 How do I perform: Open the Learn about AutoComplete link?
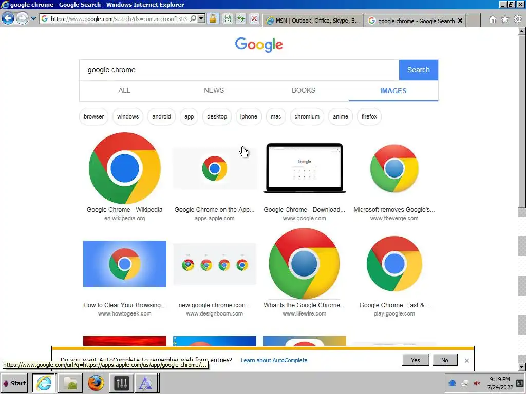(x=274, y=360)
